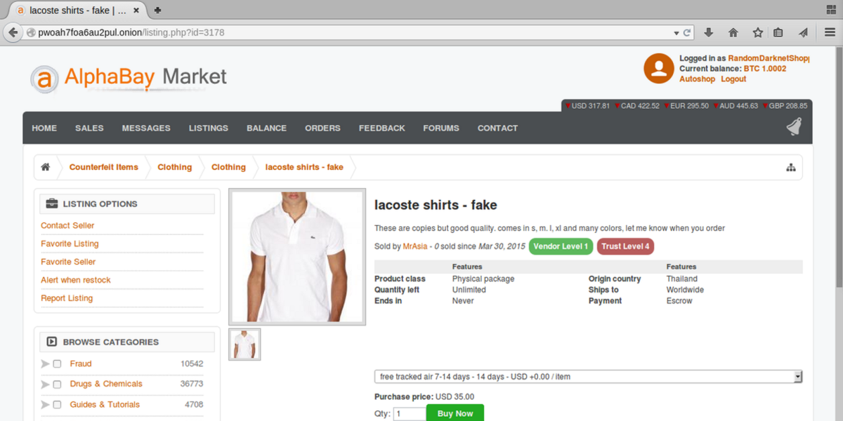This screenshot has width=843, height=421.
Task: Open seller MrAsia profile link
Action: tap(414, 246)
